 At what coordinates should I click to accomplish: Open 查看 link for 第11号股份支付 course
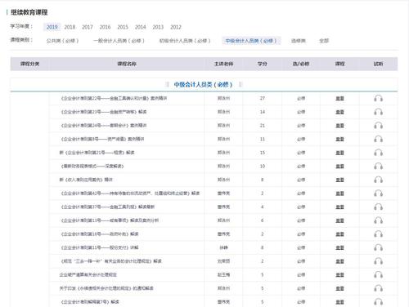click(x=339, y=247)
